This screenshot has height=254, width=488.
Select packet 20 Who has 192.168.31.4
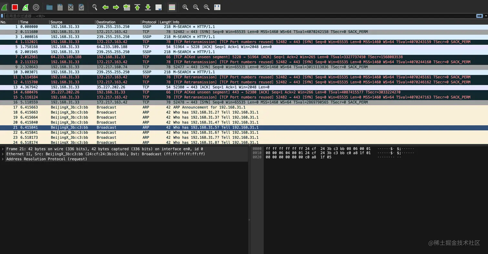click(x=244, y=122)
